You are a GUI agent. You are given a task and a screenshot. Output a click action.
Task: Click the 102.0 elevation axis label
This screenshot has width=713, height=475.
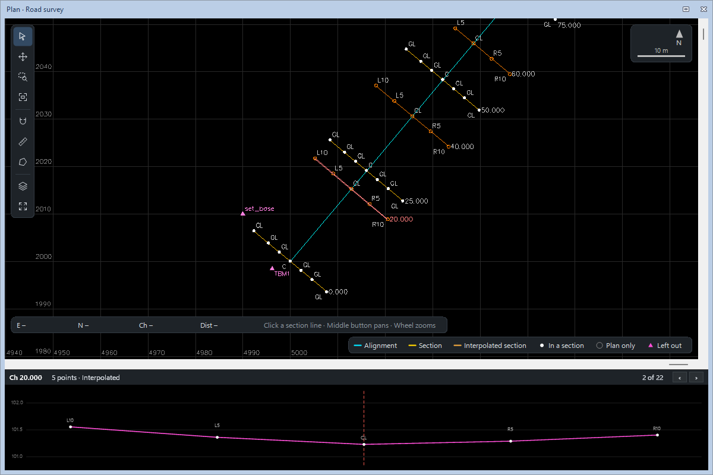pos(17,403)
